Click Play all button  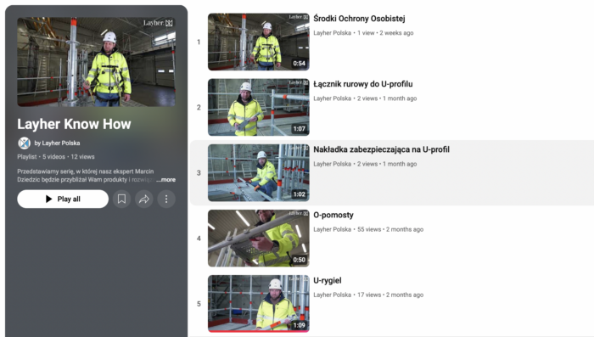tap(63, 199)
